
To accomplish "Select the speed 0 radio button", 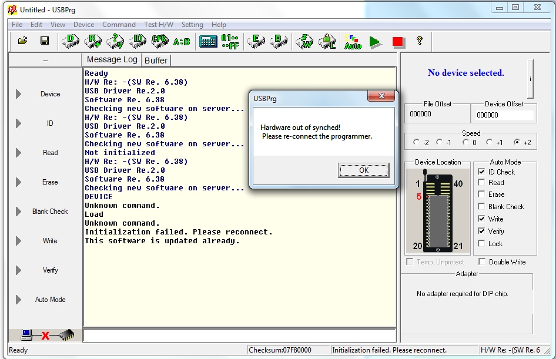I will click(x=466, y=142).
